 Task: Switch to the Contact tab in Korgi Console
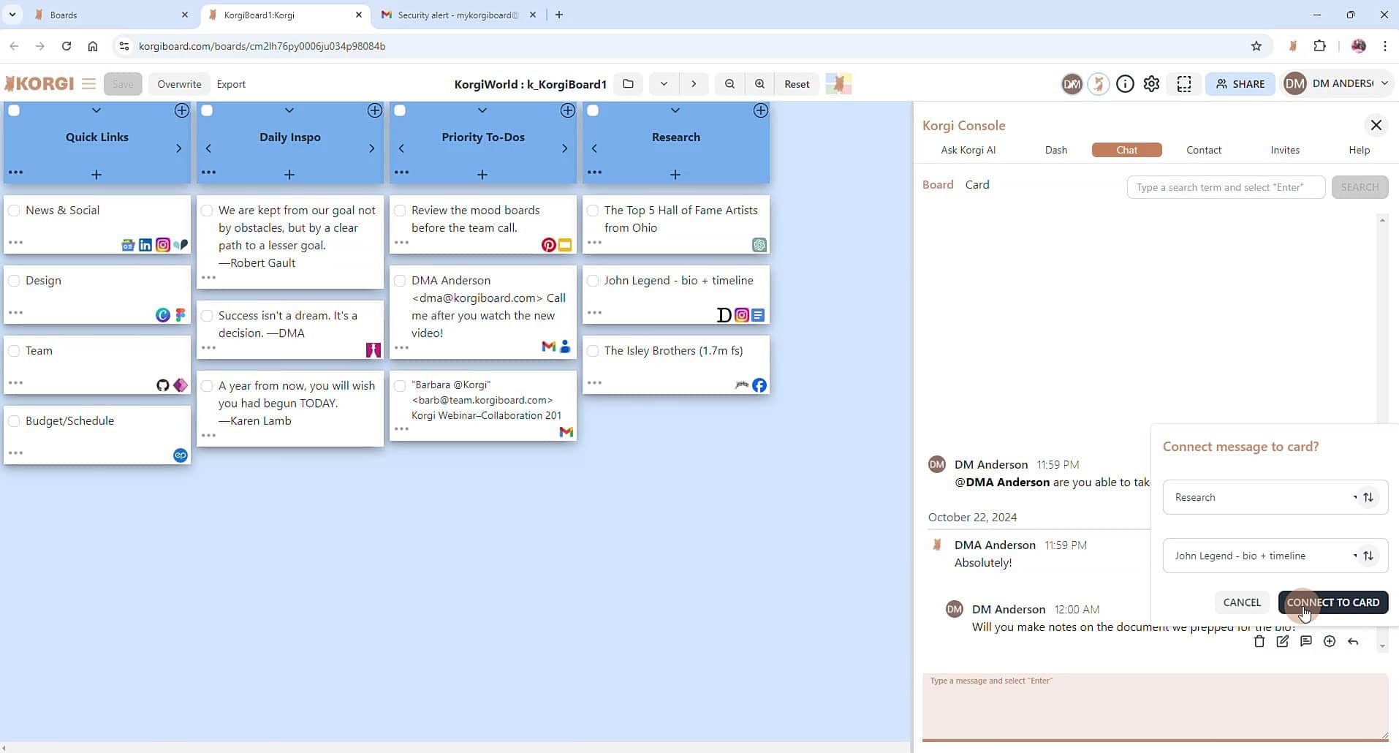pos(1203,150)
